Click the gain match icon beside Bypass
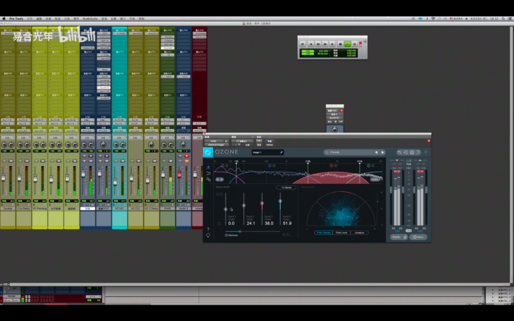Image resolution: width=514 pixels, height=321 pixels. tap(405, 237)
